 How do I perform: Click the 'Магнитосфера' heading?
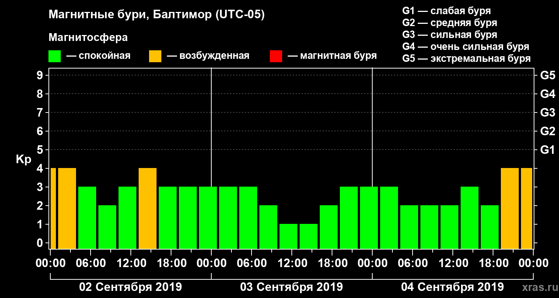[88, 38]
